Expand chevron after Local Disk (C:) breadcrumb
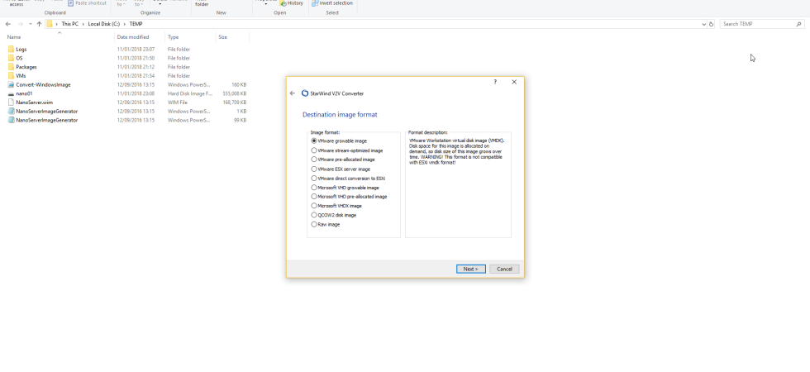Image resolution: width=810 pixels, height=372 pixels. tap(125, 24)
